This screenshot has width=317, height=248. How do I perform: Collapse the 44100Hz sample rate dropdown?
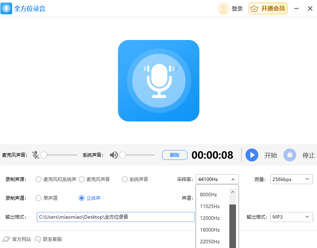point(217,179)
